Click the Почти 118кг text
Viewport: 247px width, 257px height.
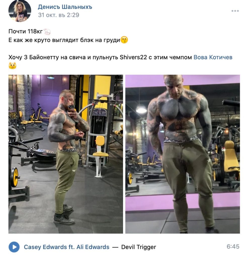point(26,31)
